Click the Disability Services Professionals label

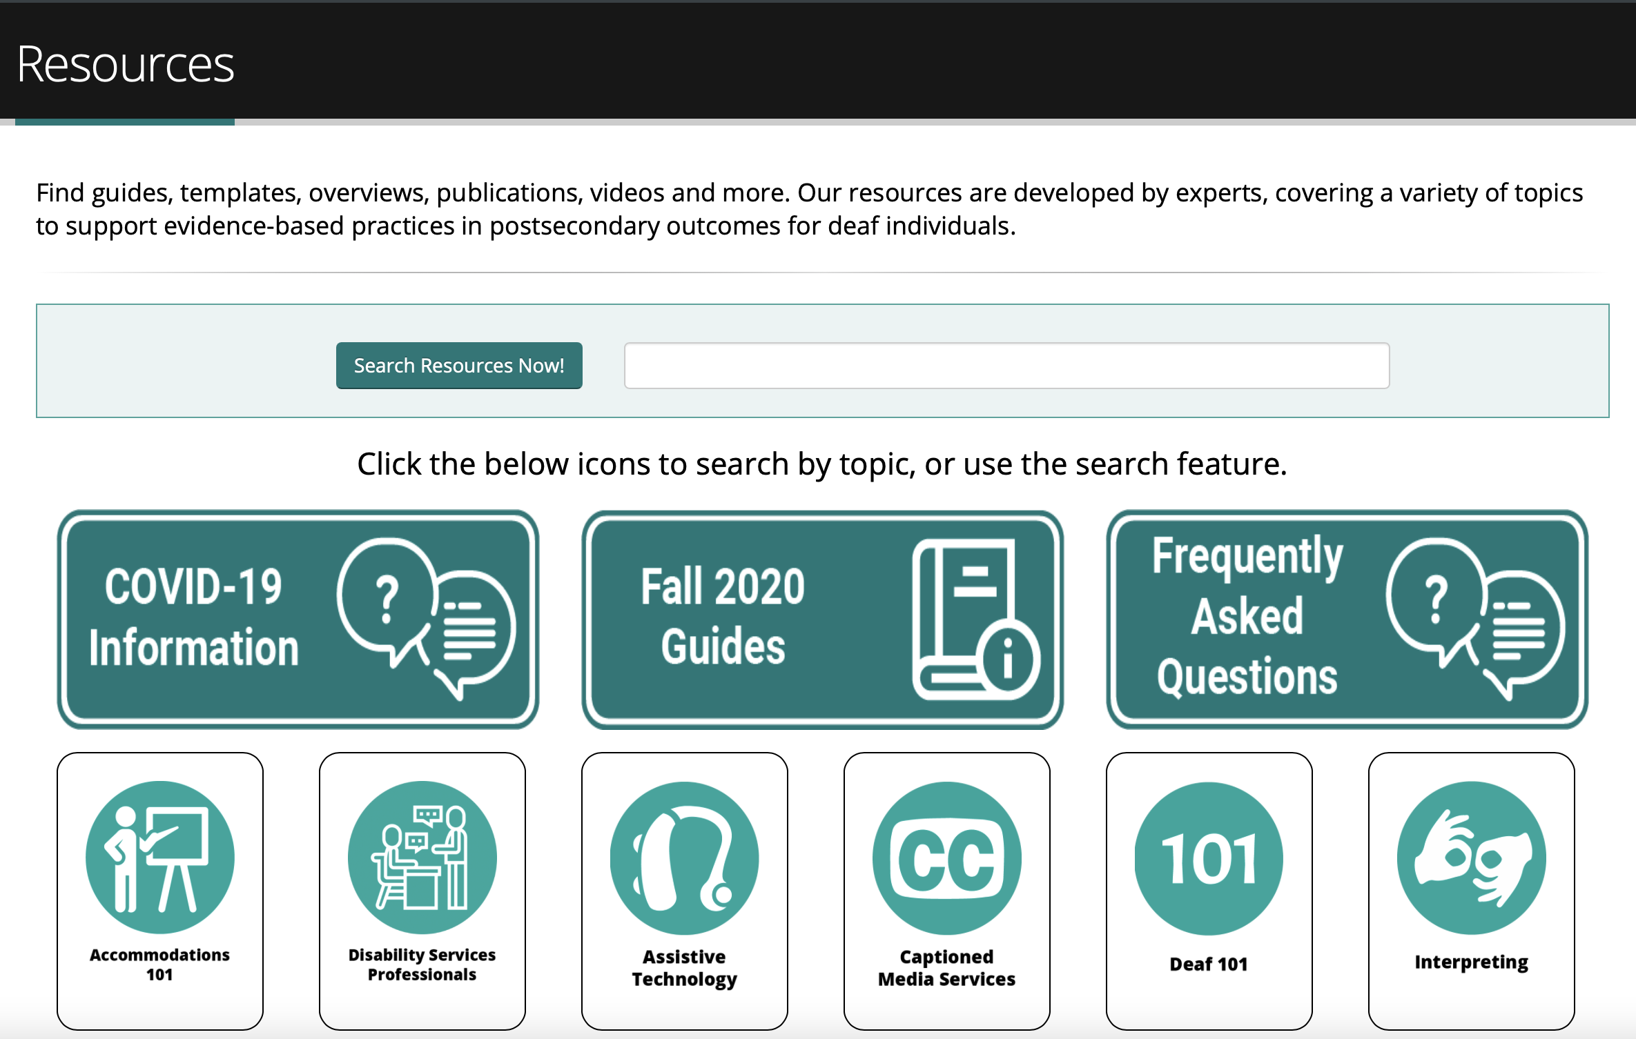pos(422,964)
